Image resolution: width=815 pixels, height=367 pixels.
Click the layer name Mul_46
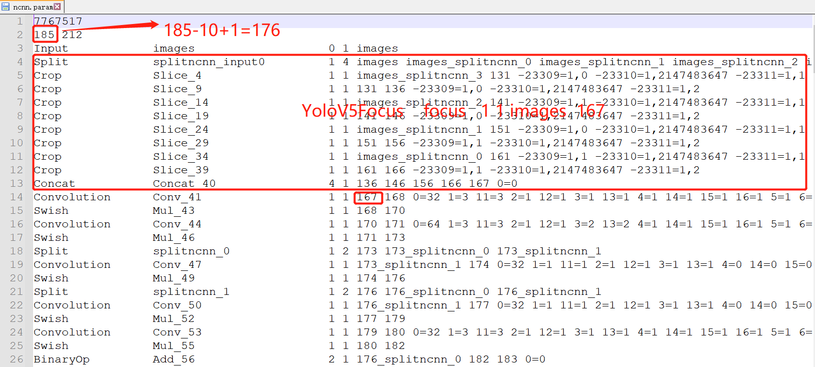click(174, 237)
